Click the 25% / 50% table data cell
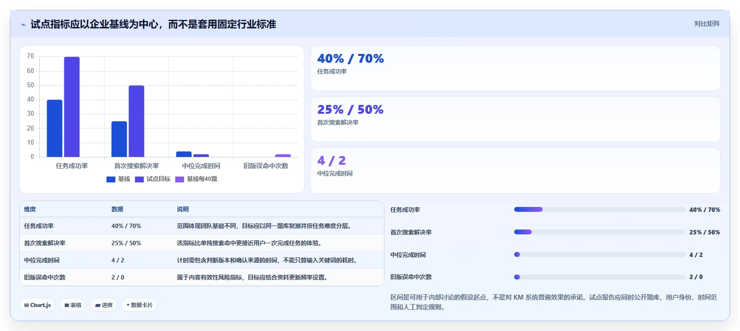Viewport: 740px width, 331px height. [126, 243]
